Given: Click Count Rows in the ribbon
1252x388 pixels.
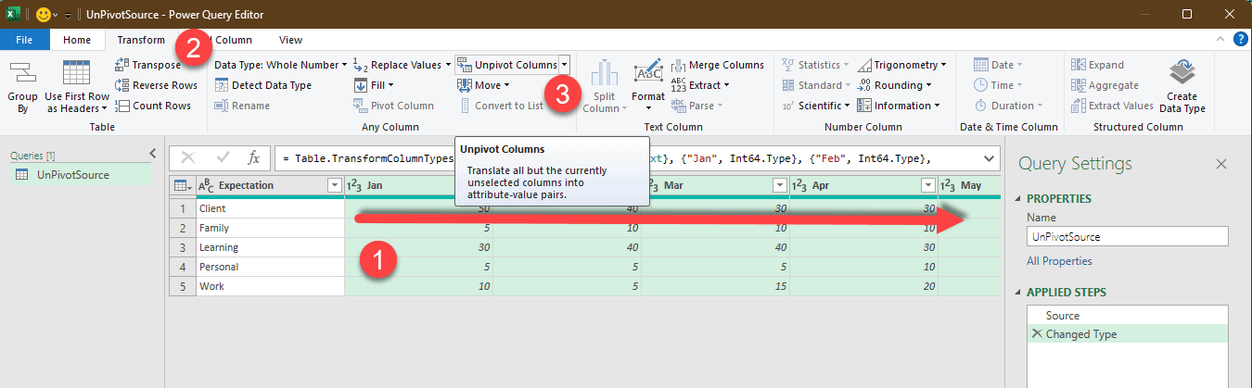Looking at the screenshot, I should pos(152,106).
